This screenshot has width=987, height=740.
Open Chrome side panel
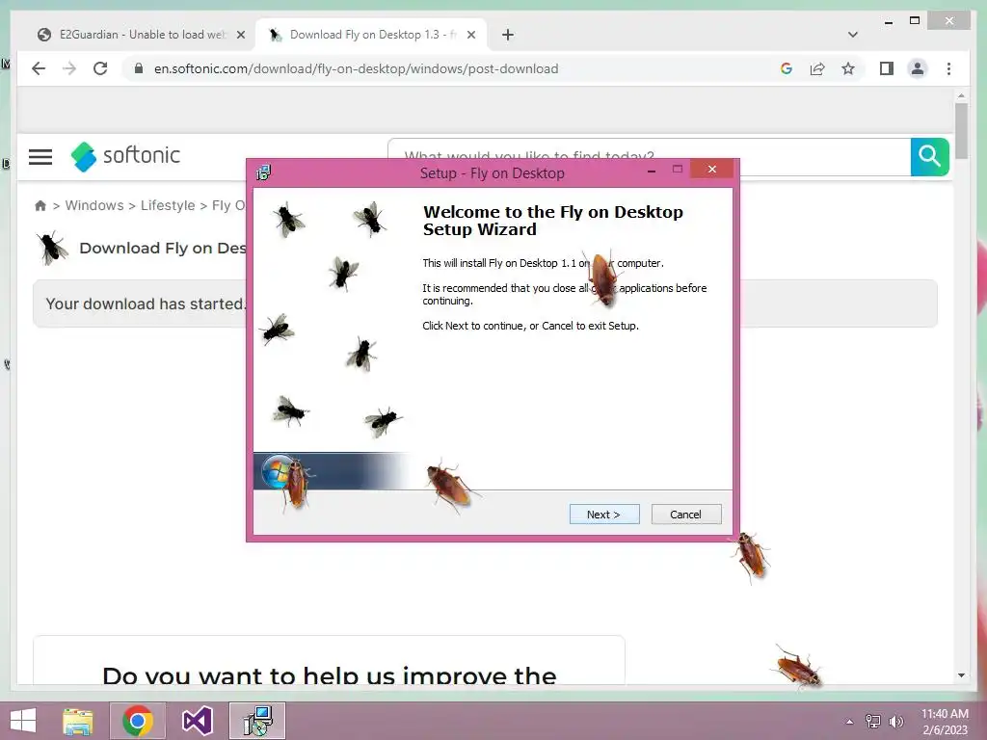pyautogui.click(x=887, y=68)
